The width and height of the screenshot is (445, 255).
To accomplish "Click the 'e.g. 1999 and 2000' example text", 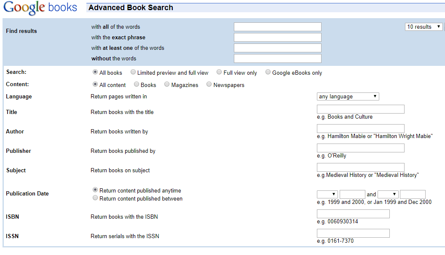I will tap(374, 202).
